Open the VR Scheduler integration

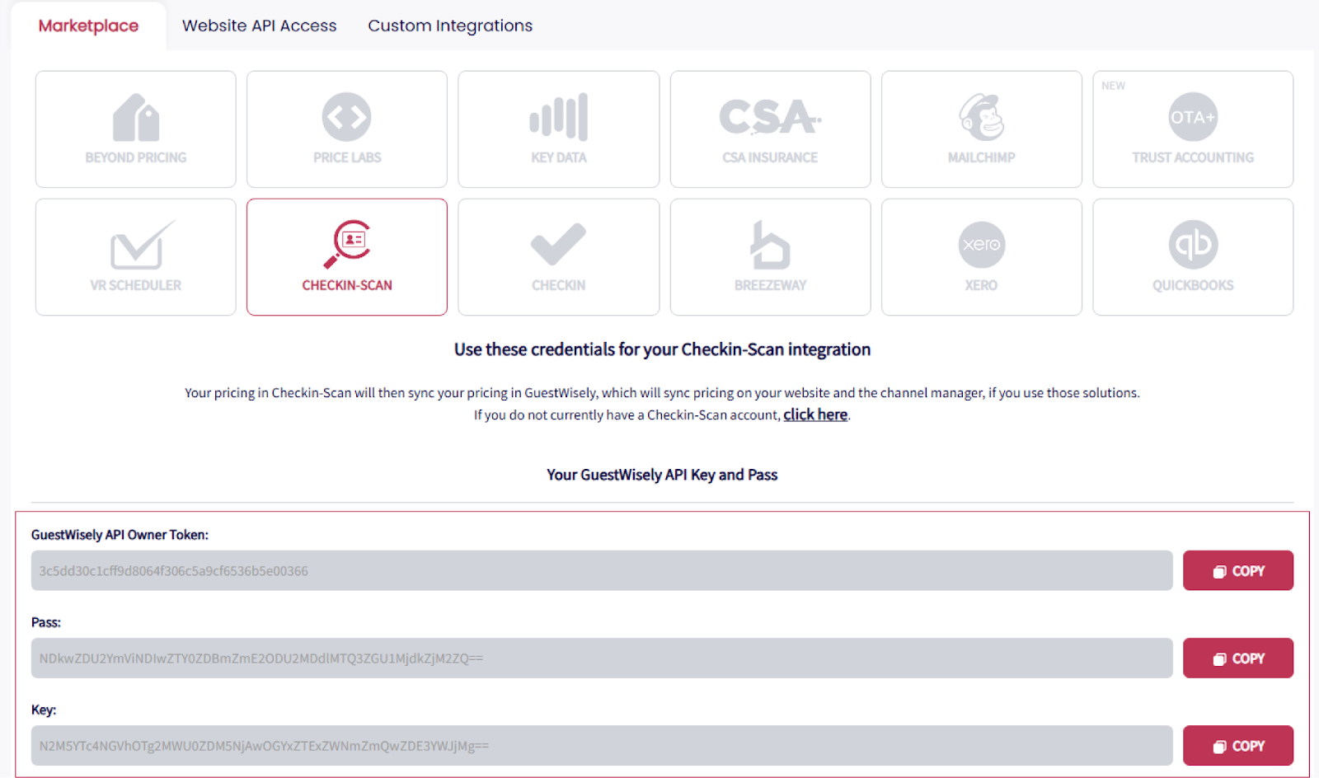point(136,257)
